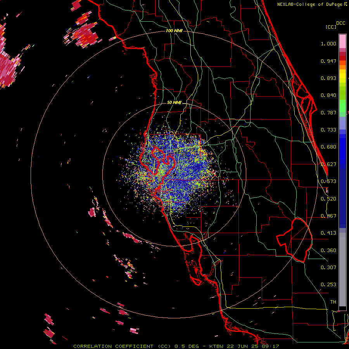Click the [CC] legend unit label
Viewport: 349px width, 349px height.
[331, 27]
